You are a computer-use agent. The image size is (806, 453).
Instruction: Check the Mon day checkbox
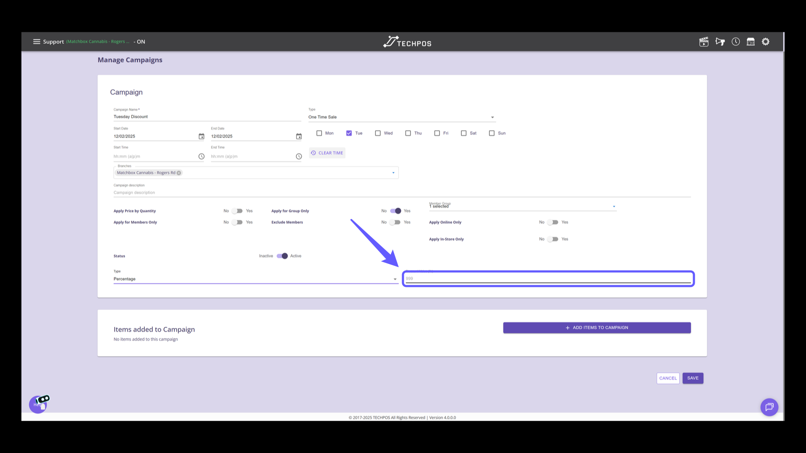pos(319,133)
